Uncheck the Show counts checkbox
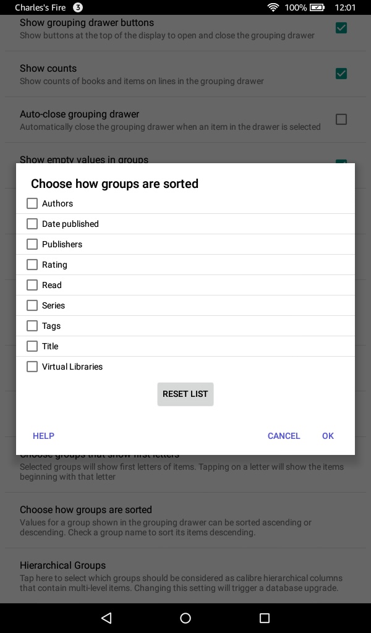 [x=341, y=74]
